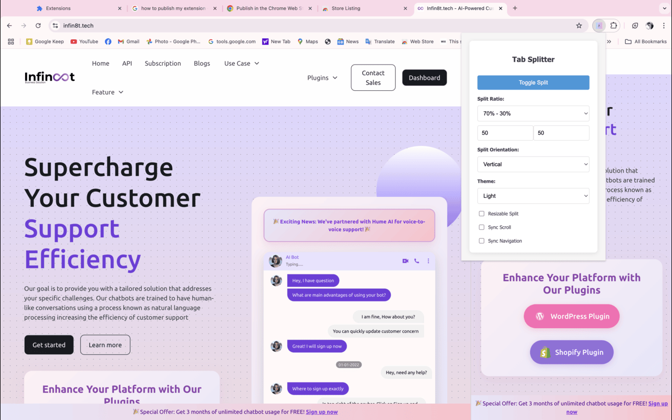Click 'Sign up now' link in left banner
The image size is (672, 420).
[x=322, y=412]
